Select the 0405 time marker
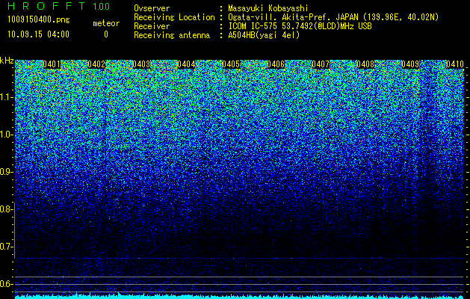The width and height of the screenshot is (470, 299). point(231,64)
